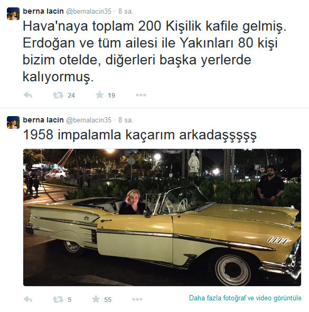Favorite the Hava'naya kafile tweet
Image resolution: width=309 pixels, height=312 pixels.
click(x=99, y=95)
